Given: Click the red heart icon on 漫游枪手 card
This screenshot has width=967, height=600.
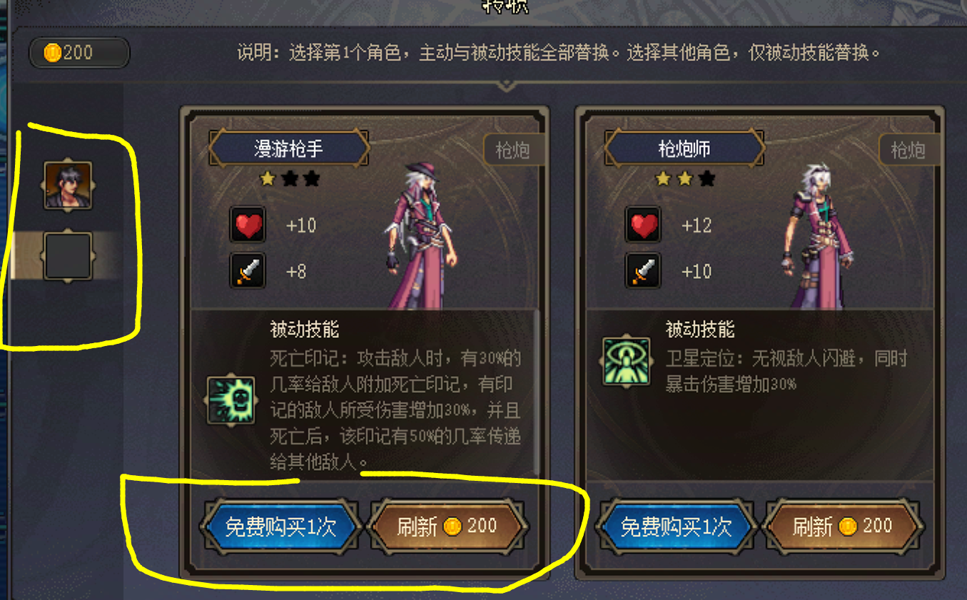Looking at the screenshot, I should [x=248, y=225].
